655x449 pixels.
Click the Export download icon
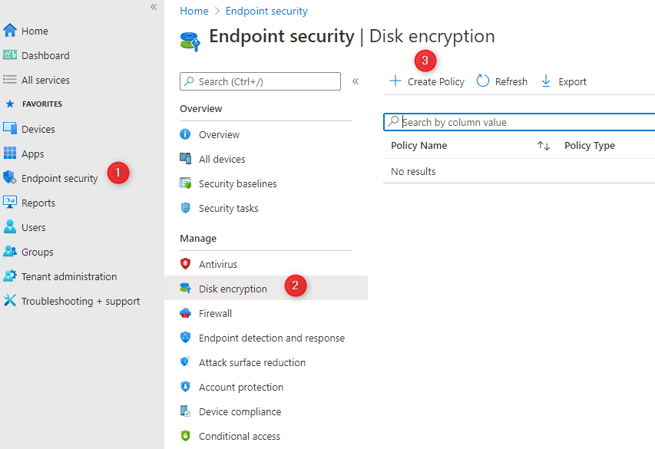[x=546, y=81]
